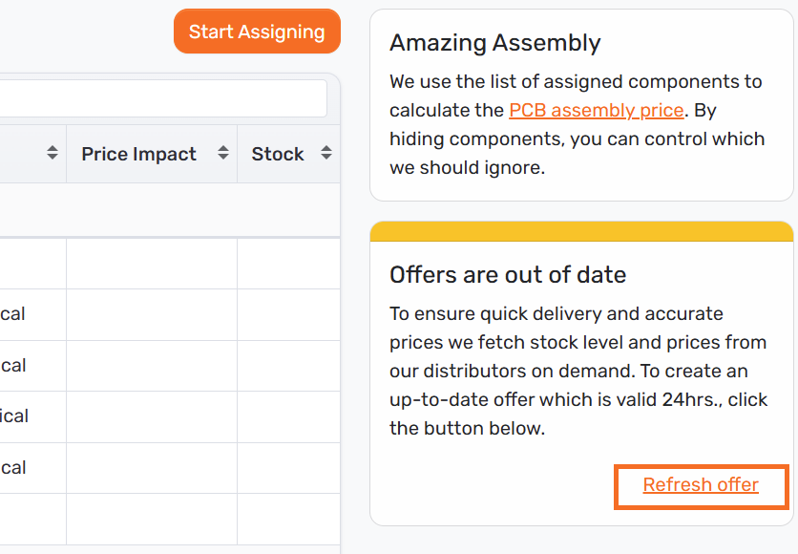Click the top row's Price Impact cell
Screen dimensions: 798x554
pos(151,264)
